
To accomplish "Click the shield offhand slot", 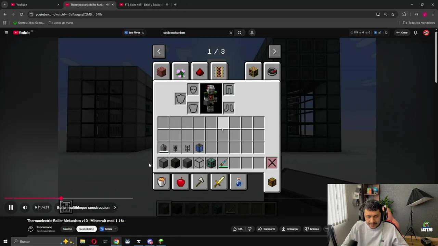I will tap(180, 99).
